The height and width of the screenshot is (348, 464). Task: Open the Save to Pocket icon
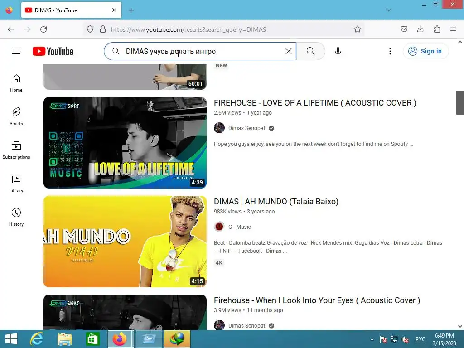coord(404,29)
